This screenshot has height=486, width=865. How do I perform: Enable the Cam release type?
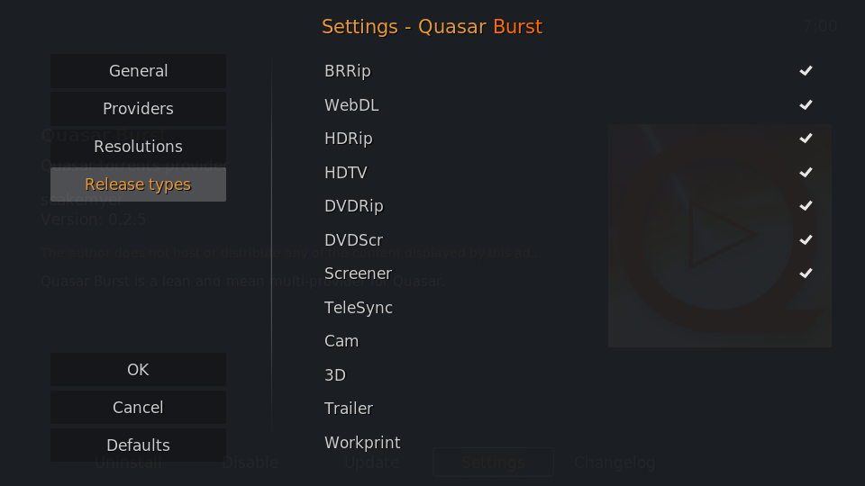569,341
